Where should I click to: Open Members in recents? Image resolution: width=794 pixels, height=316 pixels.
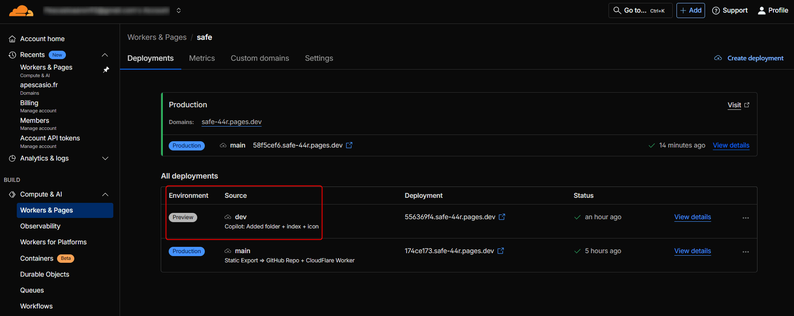pyautogui.click(x=38, y=124)
